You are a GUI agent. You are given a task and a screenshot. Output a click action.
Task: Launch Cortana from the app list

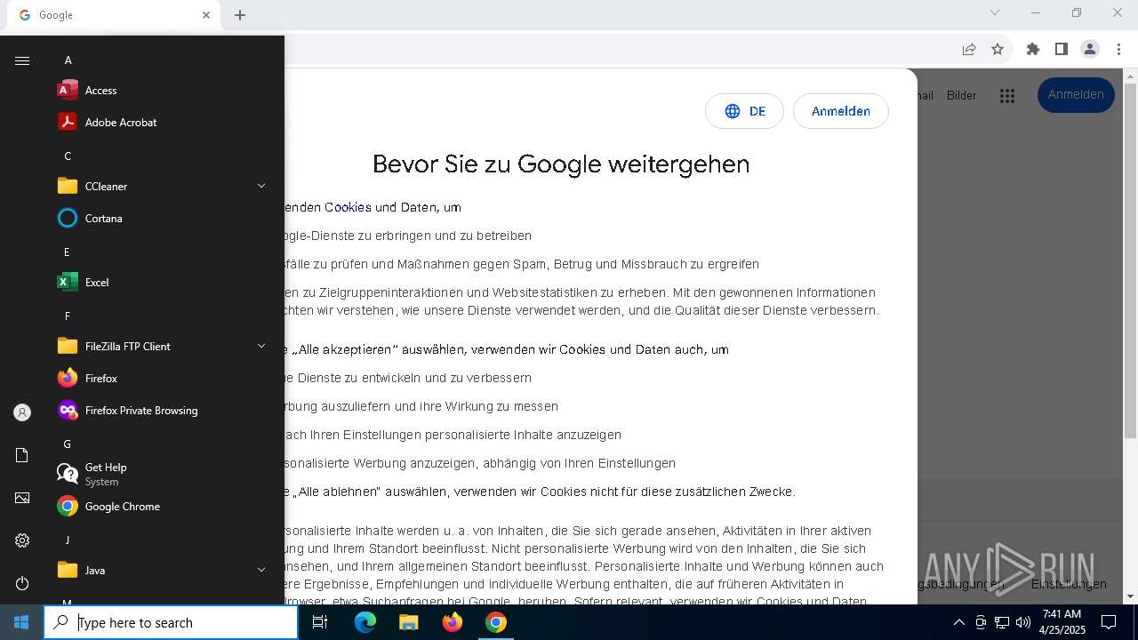pyautogui.click(x=164, y=219)
